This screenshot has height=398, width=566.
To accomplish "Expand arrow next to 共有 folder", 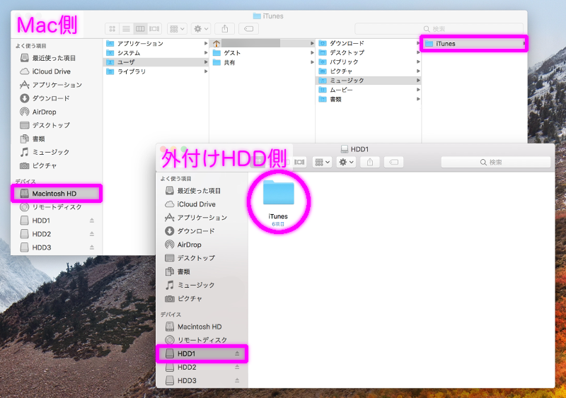I will (312, 62).
